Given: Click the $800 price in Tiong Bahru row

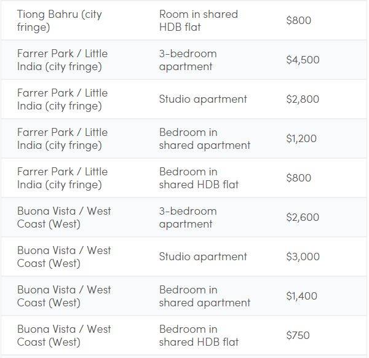Looking at the screenshot, I should pos(299,20).
